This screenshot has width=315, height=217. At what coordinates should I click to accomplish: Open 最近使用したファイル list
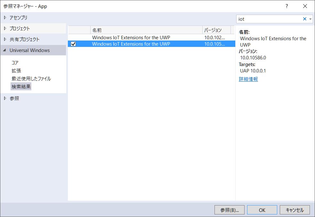31,79
